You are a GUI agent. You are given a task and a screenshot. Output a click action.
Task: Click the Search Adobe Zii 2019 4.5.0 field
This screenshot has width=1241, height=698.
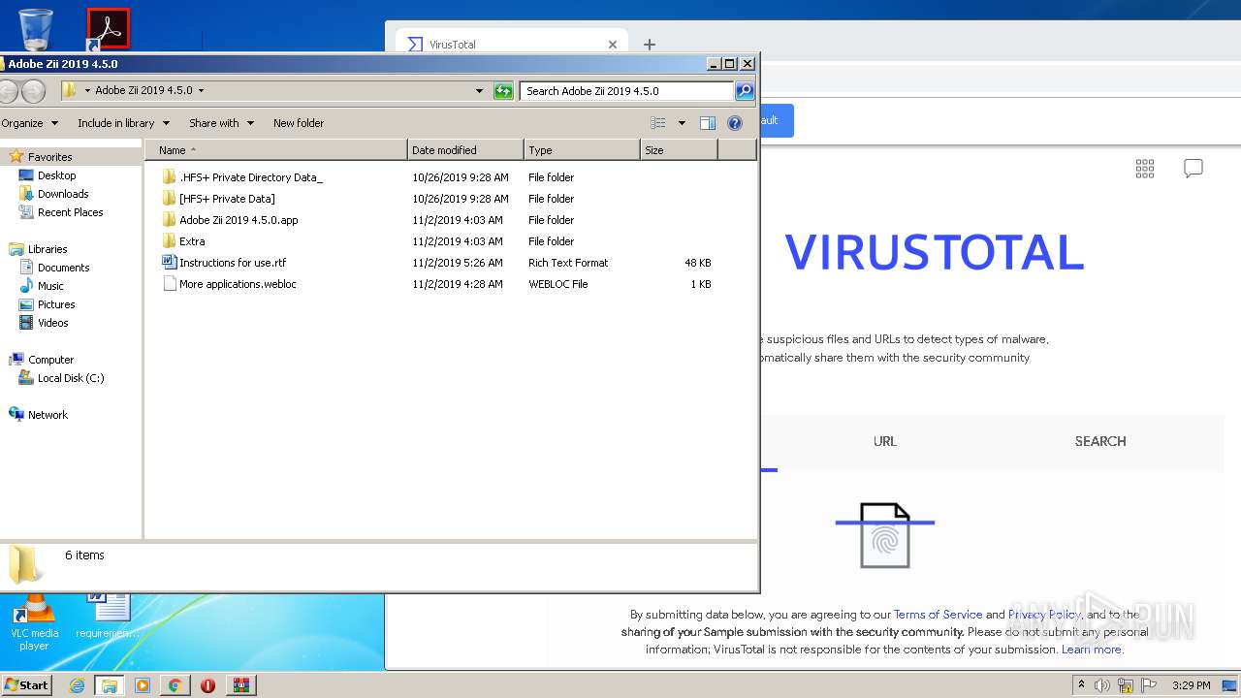pos(626,91)
